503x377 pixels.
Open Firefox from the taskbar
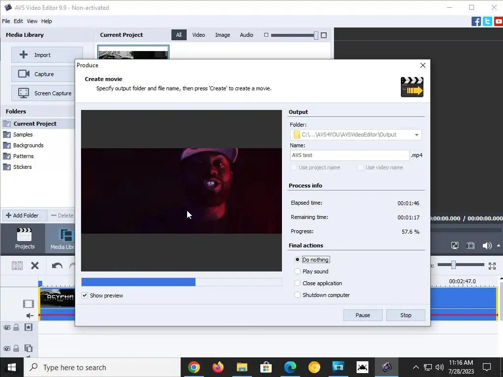(x=218, y=367)
